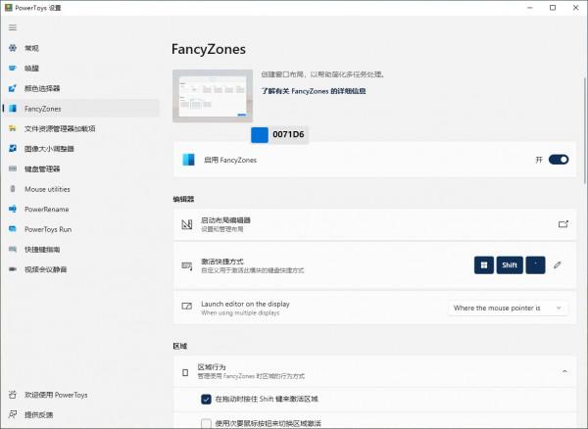This screenshot has width=588, height=429.
Task: Click the 文件资源管理器加载项 icon
Action: pos(13,128)
